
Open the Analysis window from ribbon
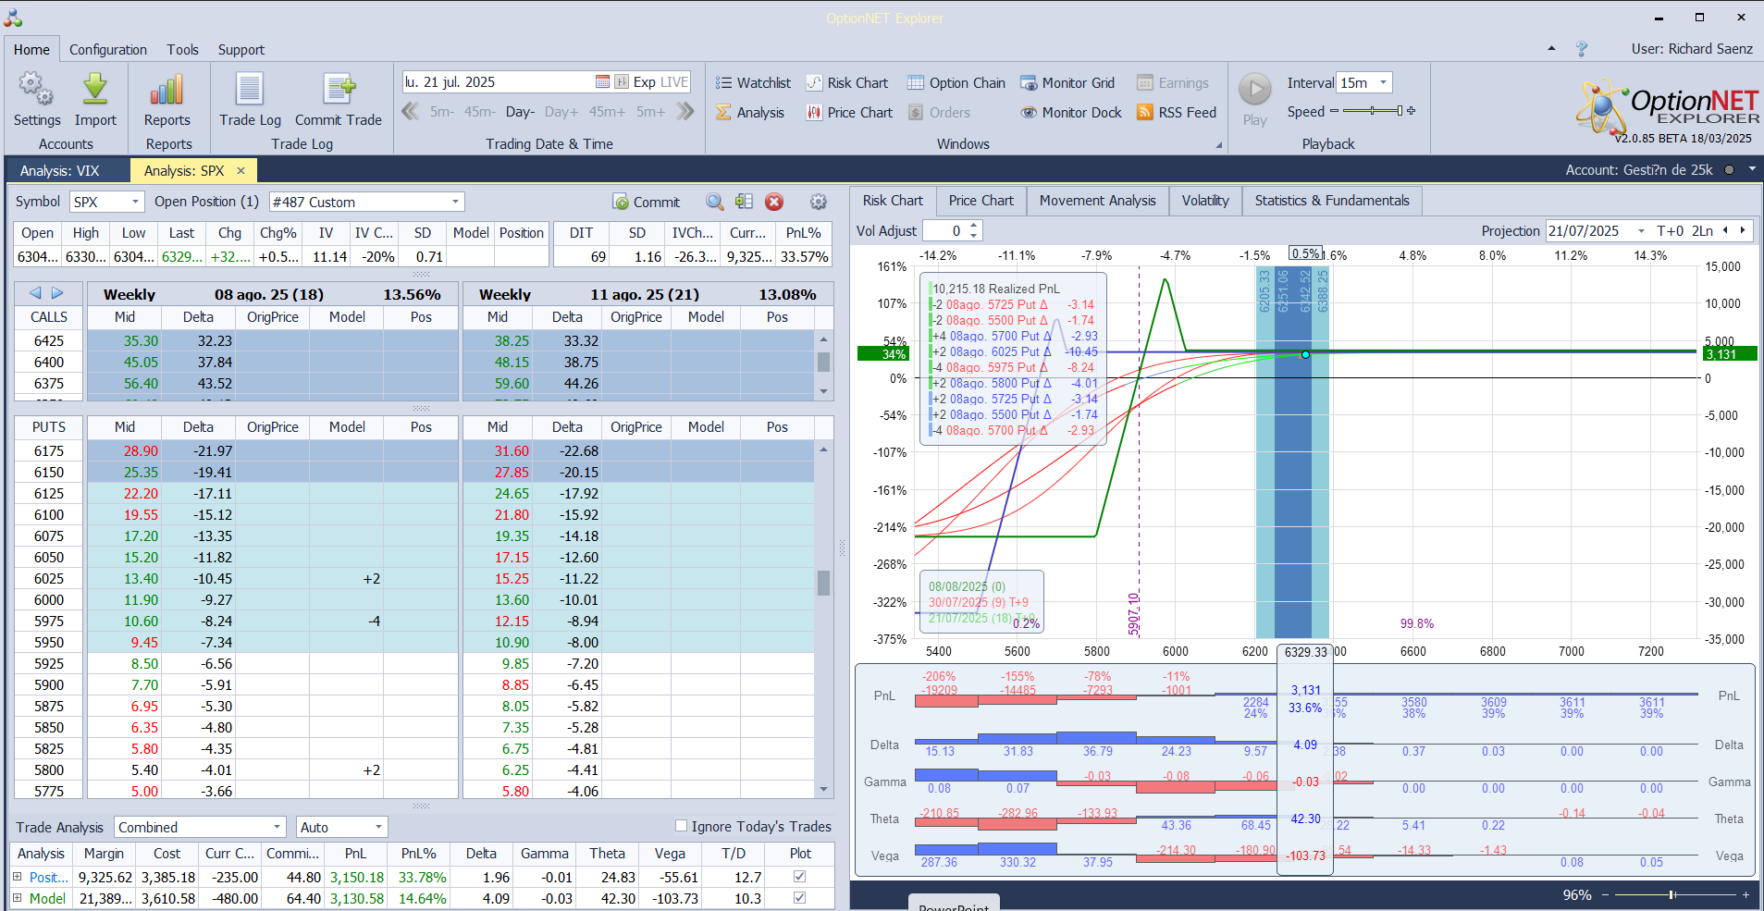click(750, 113)
